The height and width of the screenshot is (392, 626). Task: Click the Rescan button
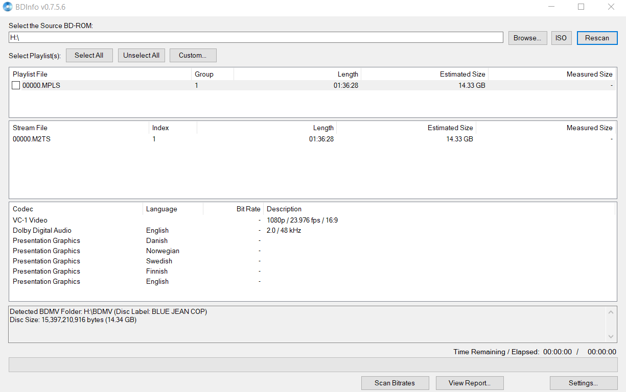point(597,38)
